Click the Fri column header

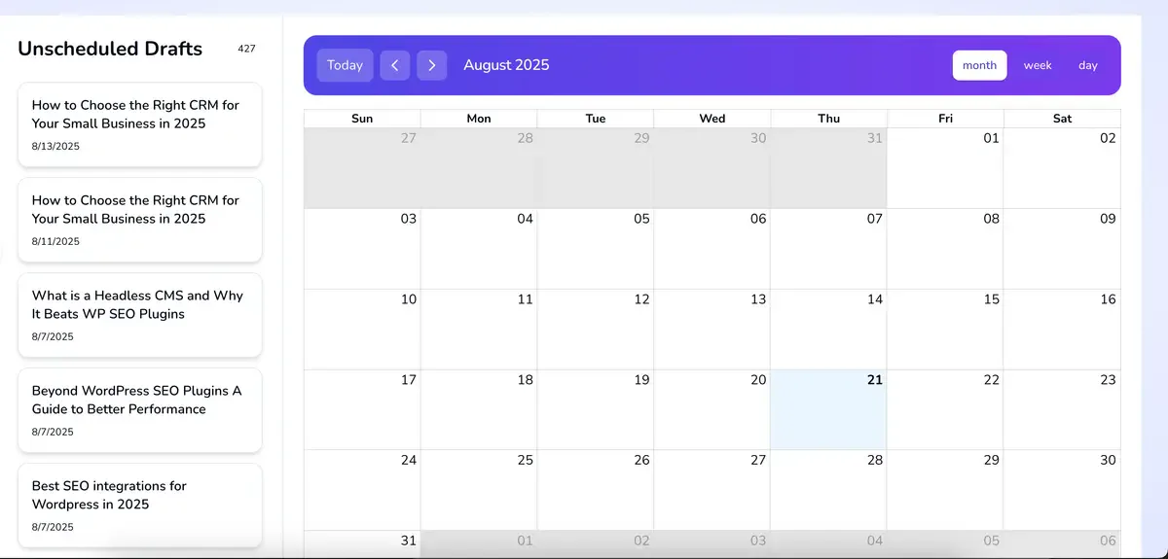(x=945, y=119)
